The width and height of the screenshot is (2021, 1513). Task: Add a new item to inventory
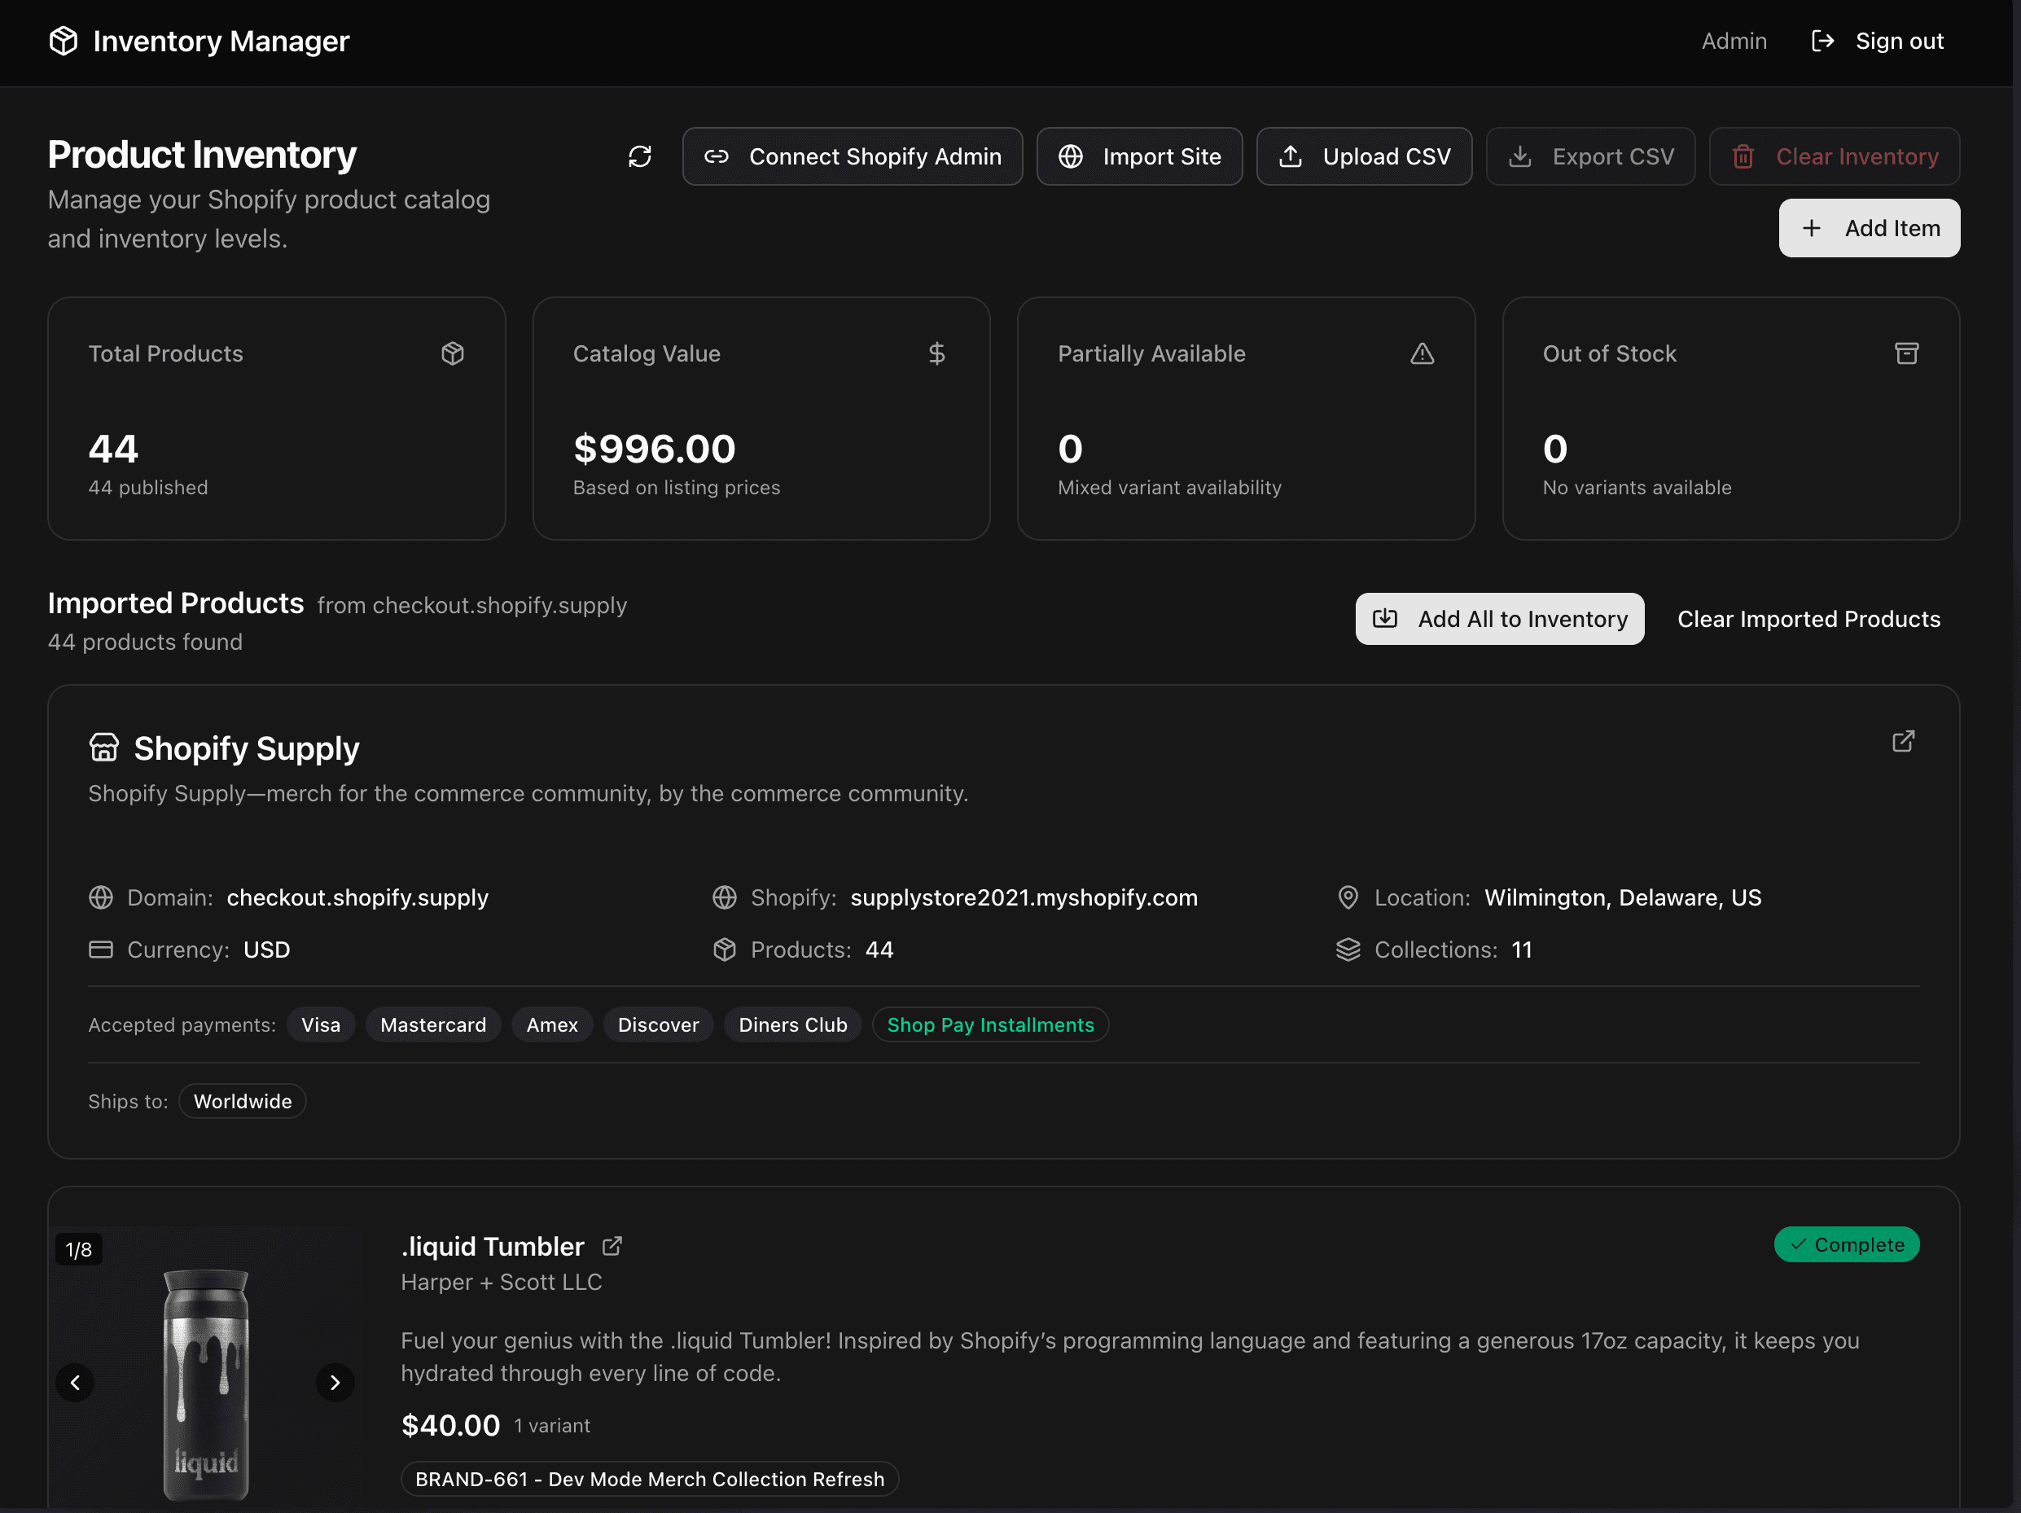point(1869,228)
